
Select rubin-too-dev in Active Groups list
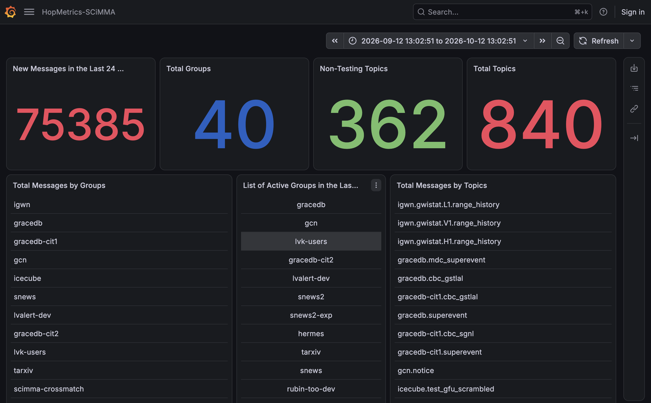click(311, 389)
